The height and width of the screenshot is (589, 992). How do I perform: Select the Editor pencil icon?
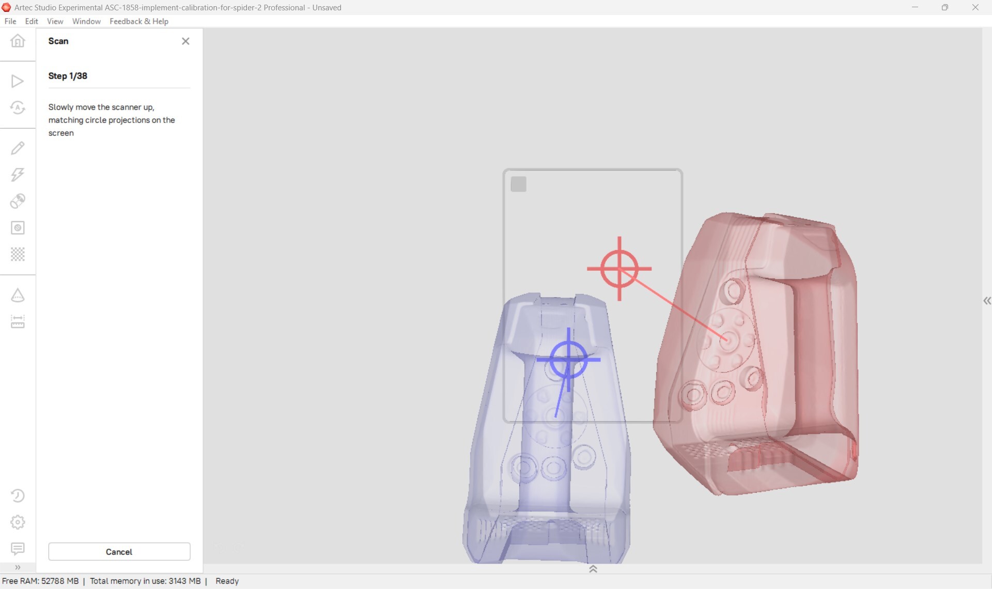pyautogui.click(x=18, y=148)
